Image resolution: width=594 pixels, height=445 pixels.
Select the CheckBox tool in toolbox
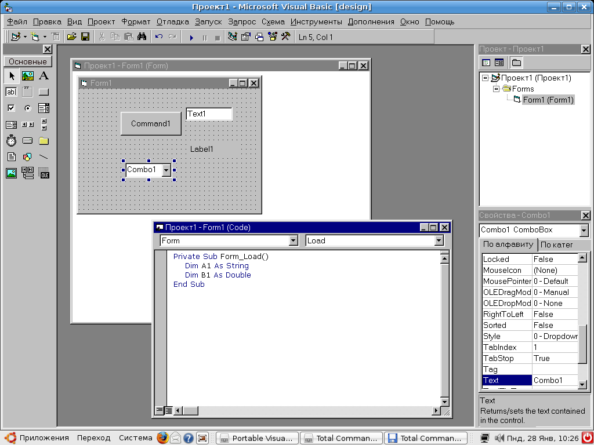click(12, 108)
